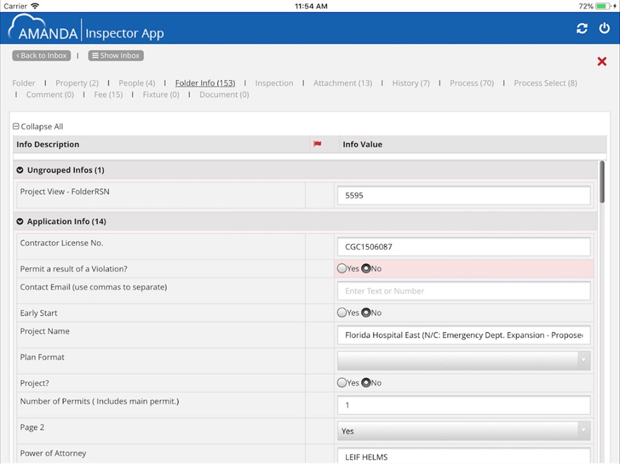Screen dimensions: 620x464
Task: Select Yes for Early Start
Action: coord(343,312)
